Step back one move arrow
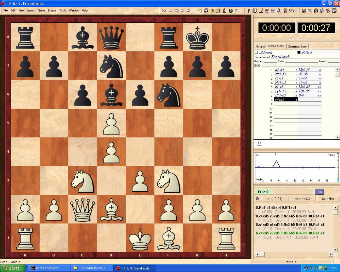The image size is (340, 272). point(170,10)
